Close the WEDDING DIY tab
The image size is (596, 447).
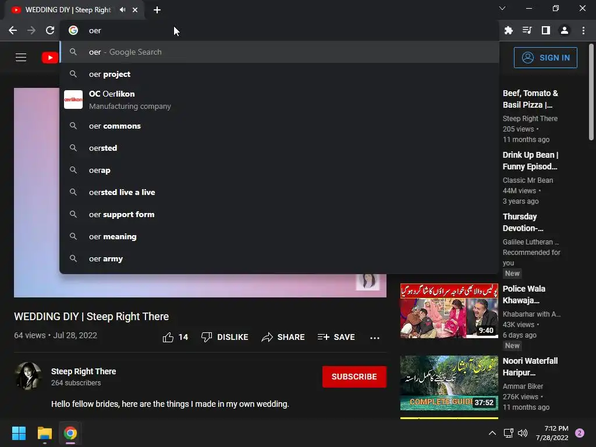point(135,10)
